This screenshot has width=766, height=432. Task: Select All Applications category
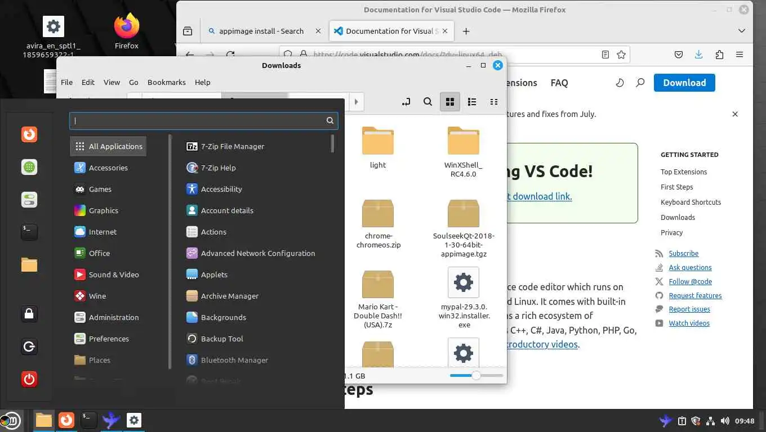click(109, 146)
